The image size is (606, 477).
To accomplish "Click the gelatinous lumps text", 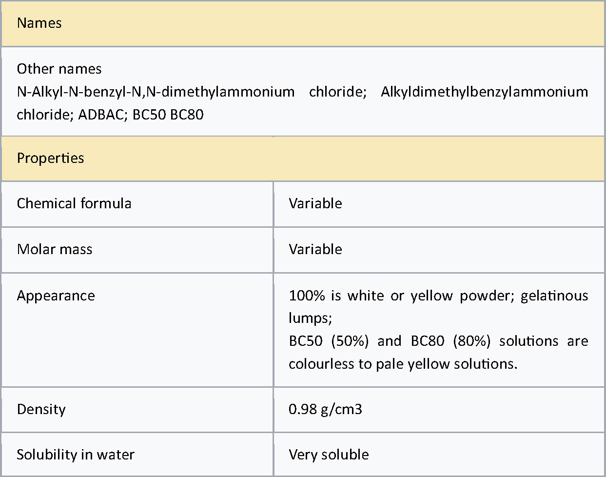I will click(x=438, y=307).
